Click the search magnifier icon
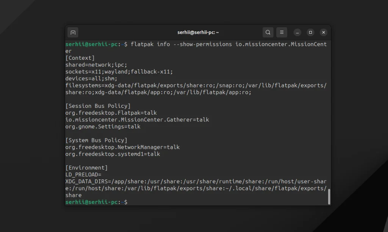 tap(268, 33)
